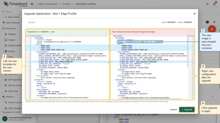Expand the dropdown chevron in background panel
The image size is (220, 123).
[214, 60]
